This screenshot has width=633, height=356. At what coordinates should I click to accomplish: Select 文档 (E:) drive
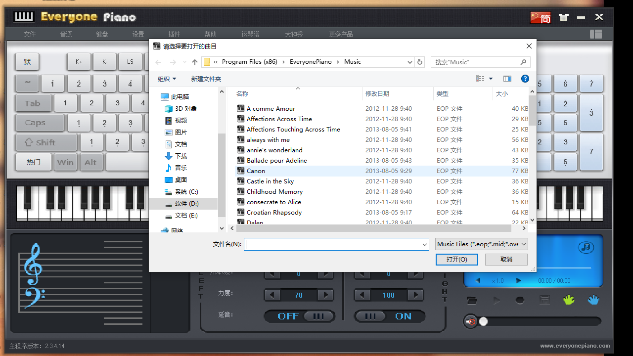pos(186,215)
